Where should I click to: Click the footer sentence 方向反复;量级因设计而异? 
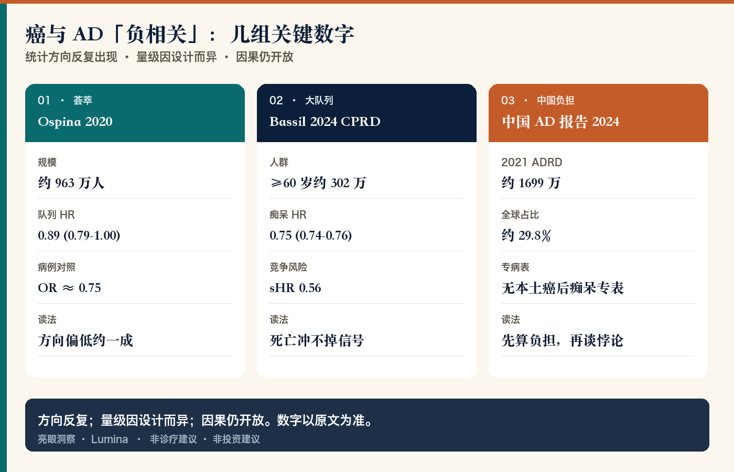point(113,421)
